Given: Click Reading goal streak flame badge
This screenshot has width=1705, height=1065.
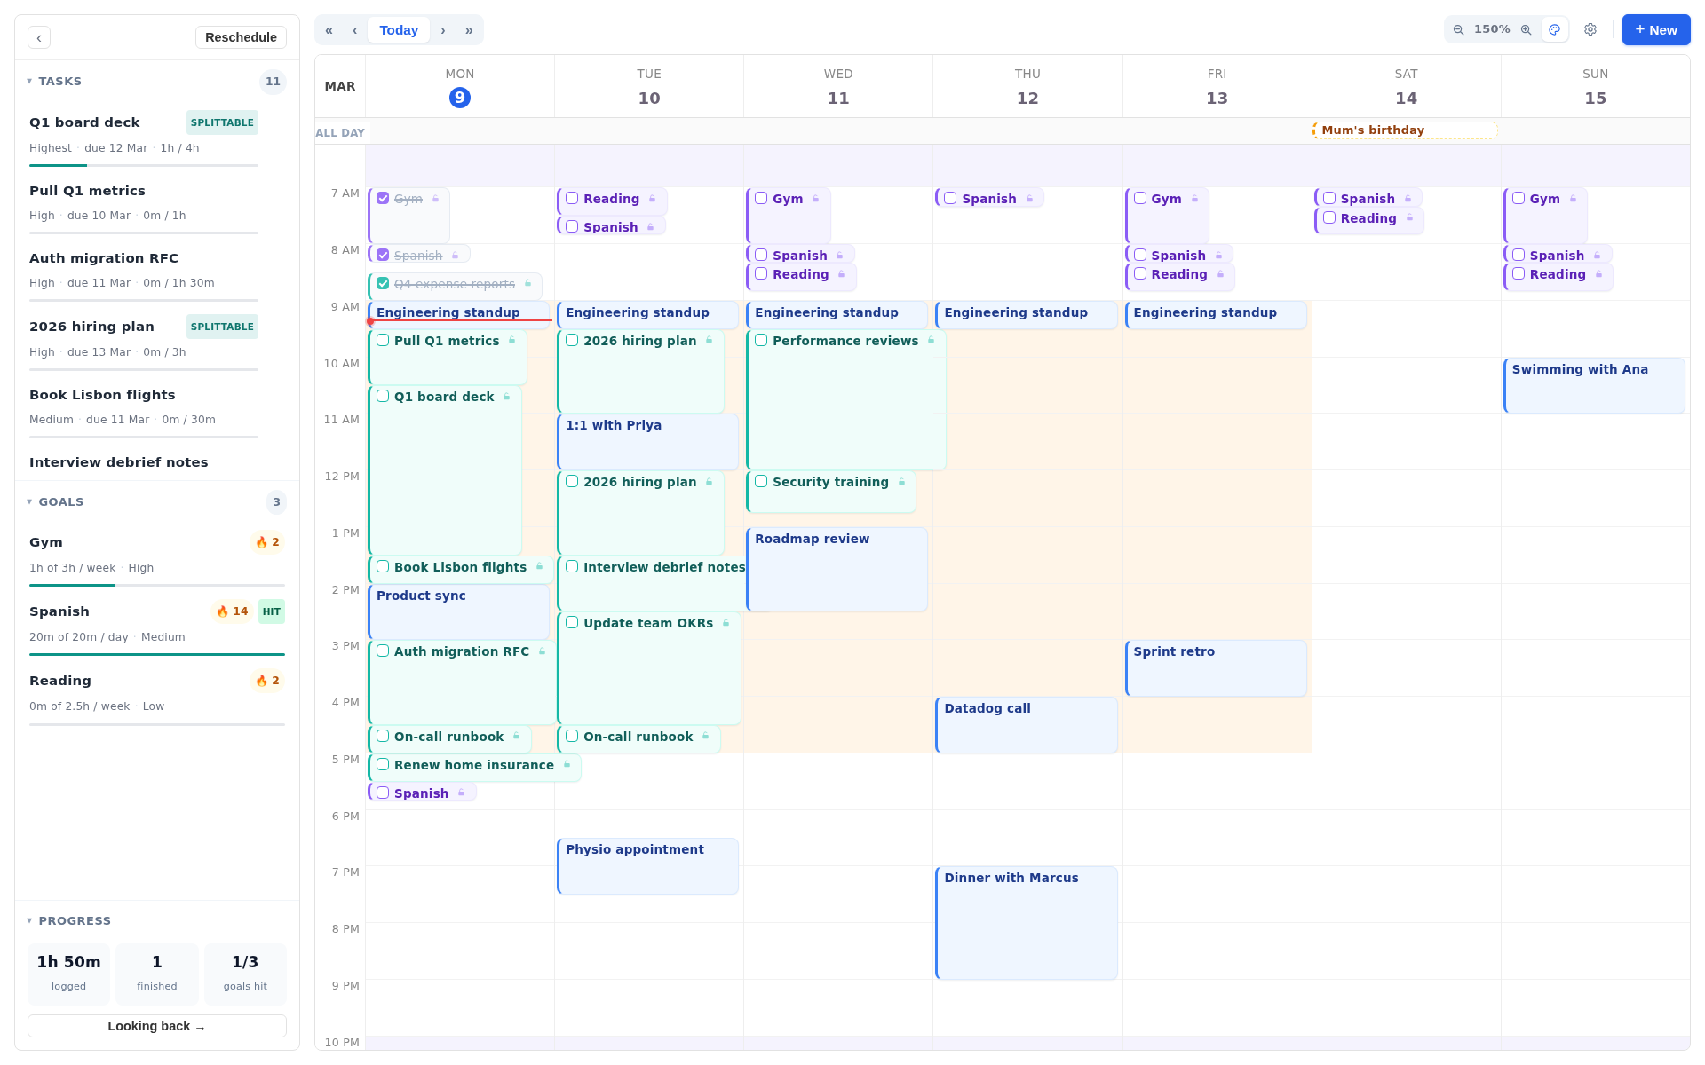Looking at the screenshot, I should tap(267, 681).
